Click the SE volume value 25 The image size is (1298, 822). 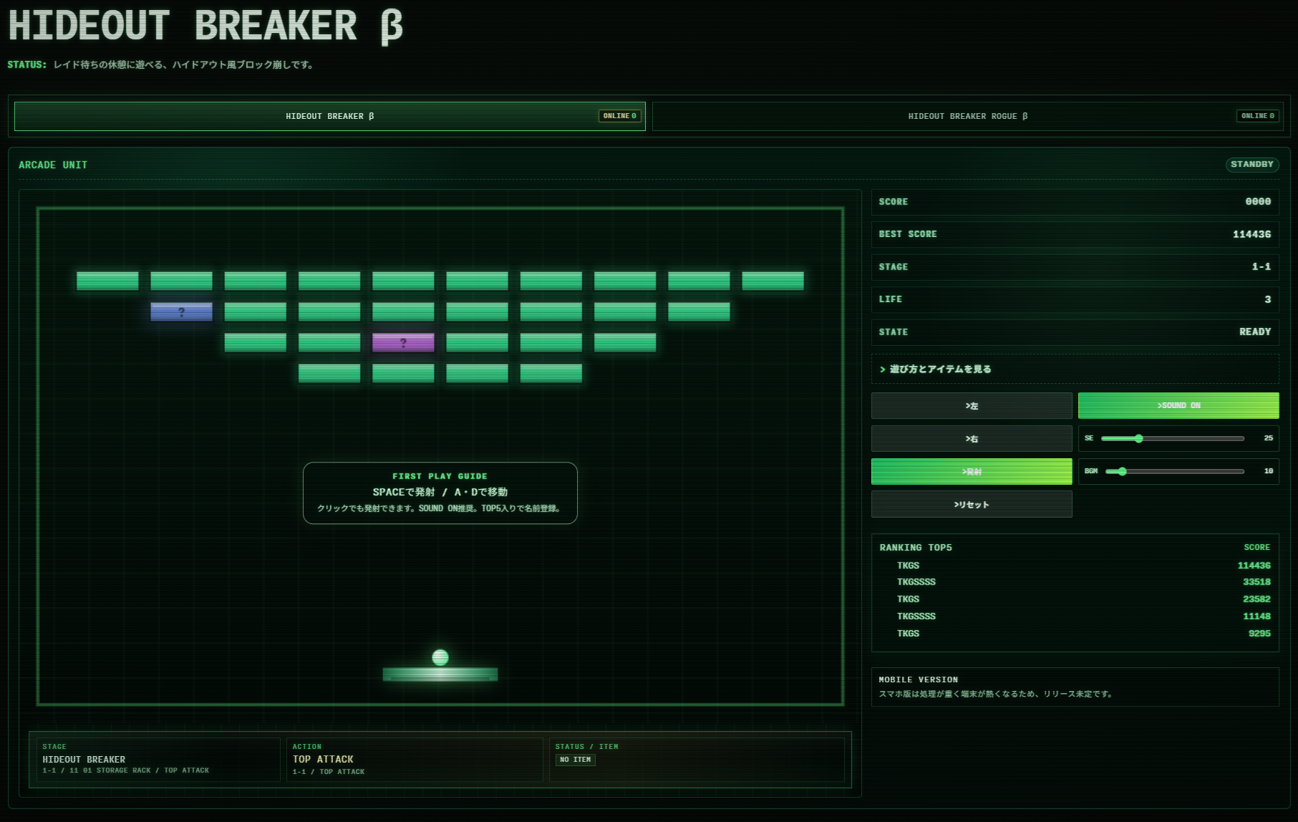(x=1269, y=438)
